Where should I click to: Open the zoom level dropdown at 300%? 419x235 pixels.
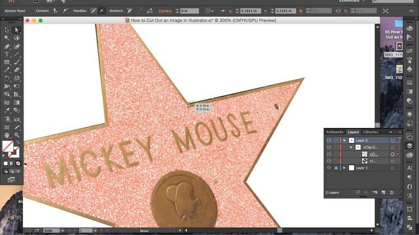point(62,230)
